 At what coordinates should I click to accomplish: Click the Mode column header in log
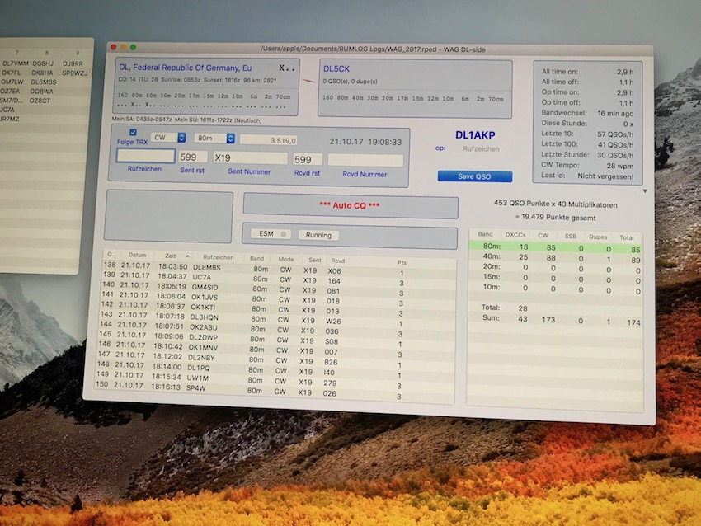click(286, 259)
